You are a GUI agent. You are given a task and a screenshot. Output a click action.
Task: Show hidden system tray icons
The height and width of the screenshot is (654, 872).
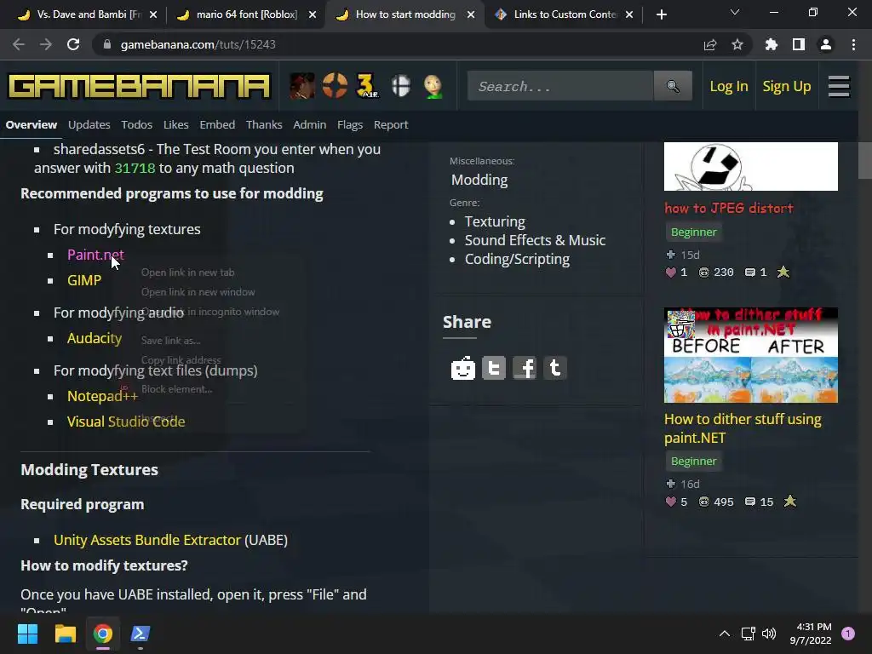tap(725, 634)
